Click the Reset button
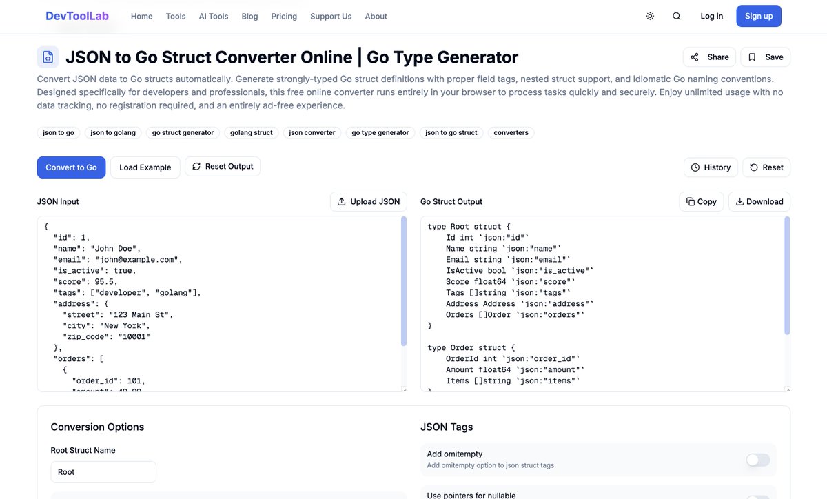The height and width of the screenshot is (499, 827). pyautogui.click(x=766, y=167)
